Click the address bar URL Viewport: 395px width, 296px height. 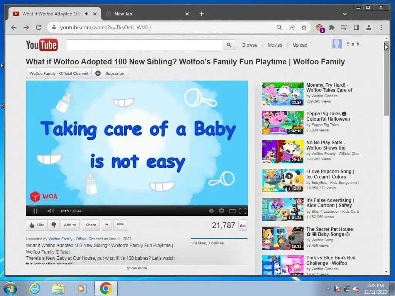pos(105,27)
